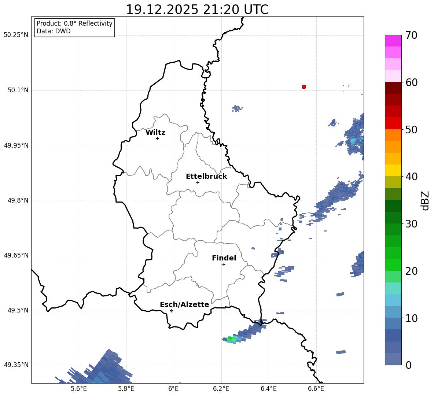Click the 6.4°E longitude label
434x396 pixels.
269,389
